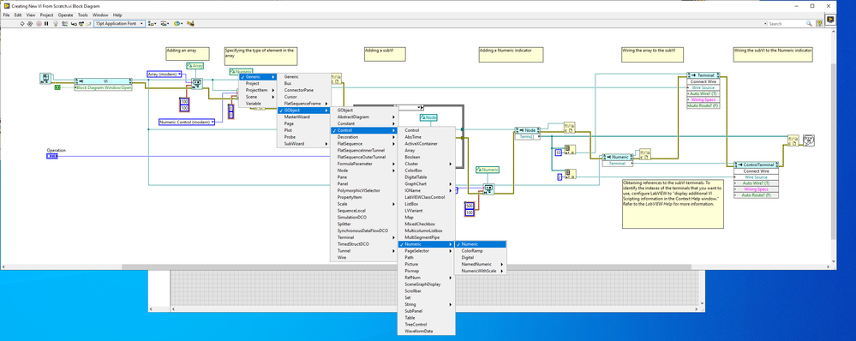Open the Operate menu
The image size is (856, 341).
click(65, 15)
